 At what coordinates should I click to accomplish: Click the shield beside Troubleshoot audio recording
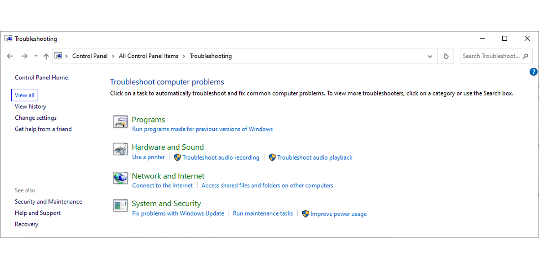click(x=177, y=157)
